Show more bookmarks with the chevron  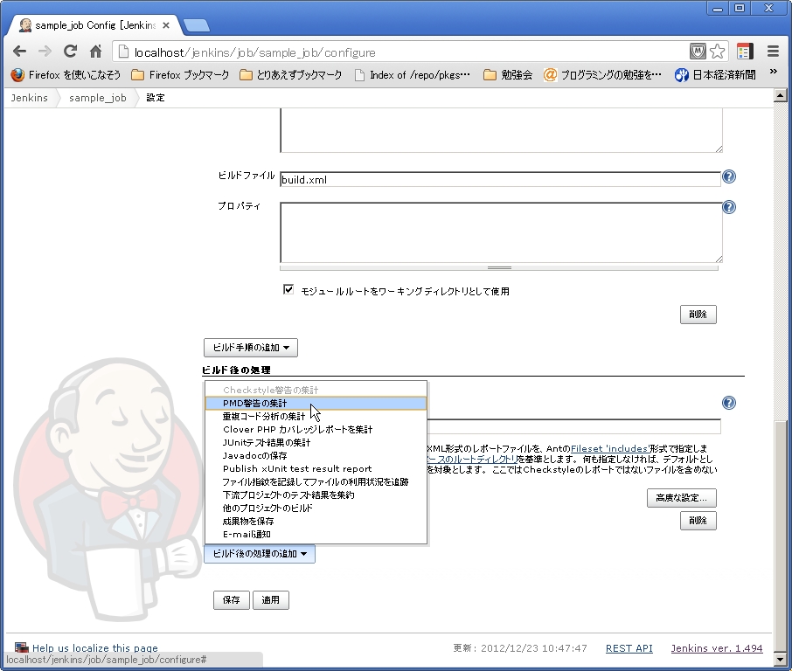[774, 72]
